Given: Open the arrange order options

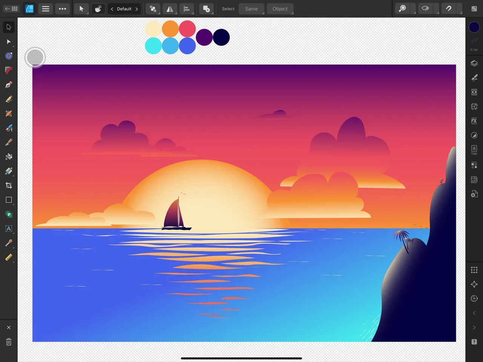Looking at the screenshot, I should click(153, 9).
